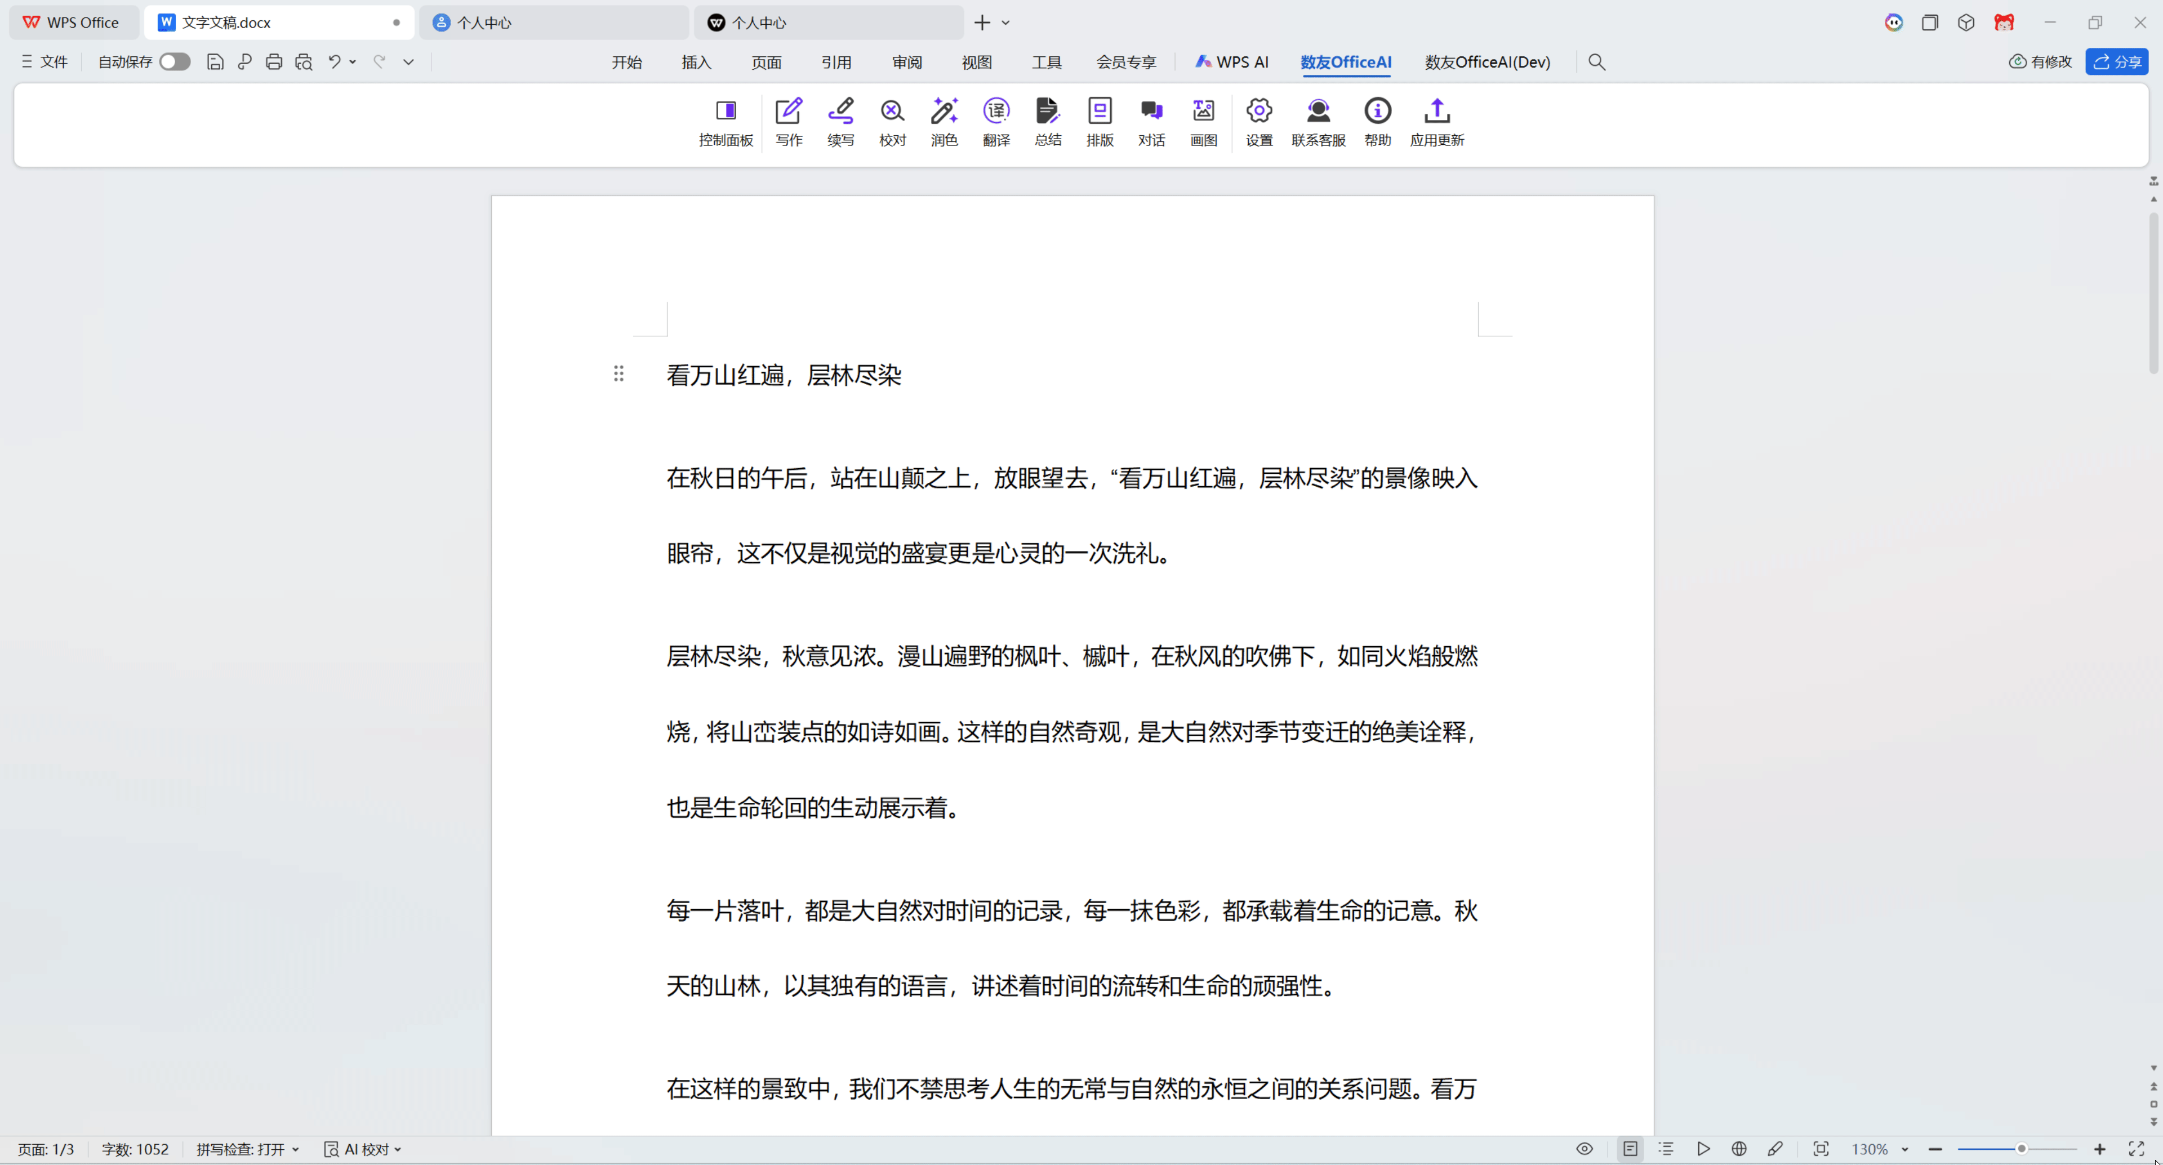
Task: Open the 翻译 translation tool
Action: (996, 122)
